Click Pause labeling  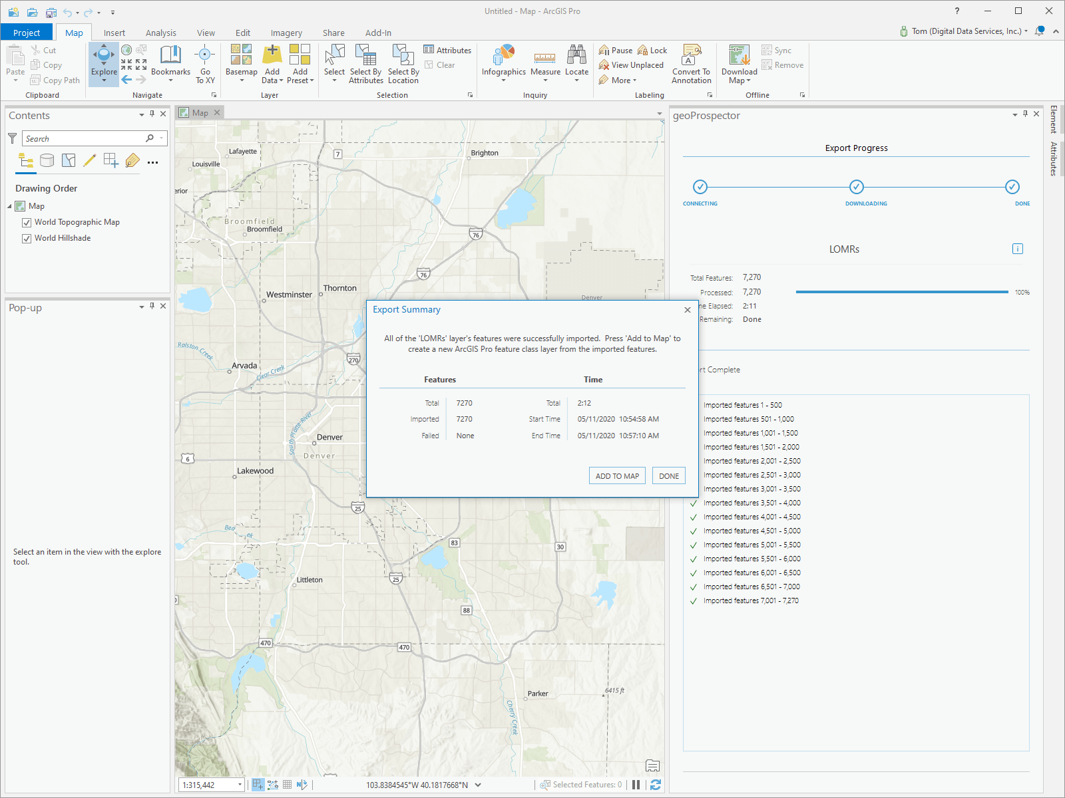[616, 51]
